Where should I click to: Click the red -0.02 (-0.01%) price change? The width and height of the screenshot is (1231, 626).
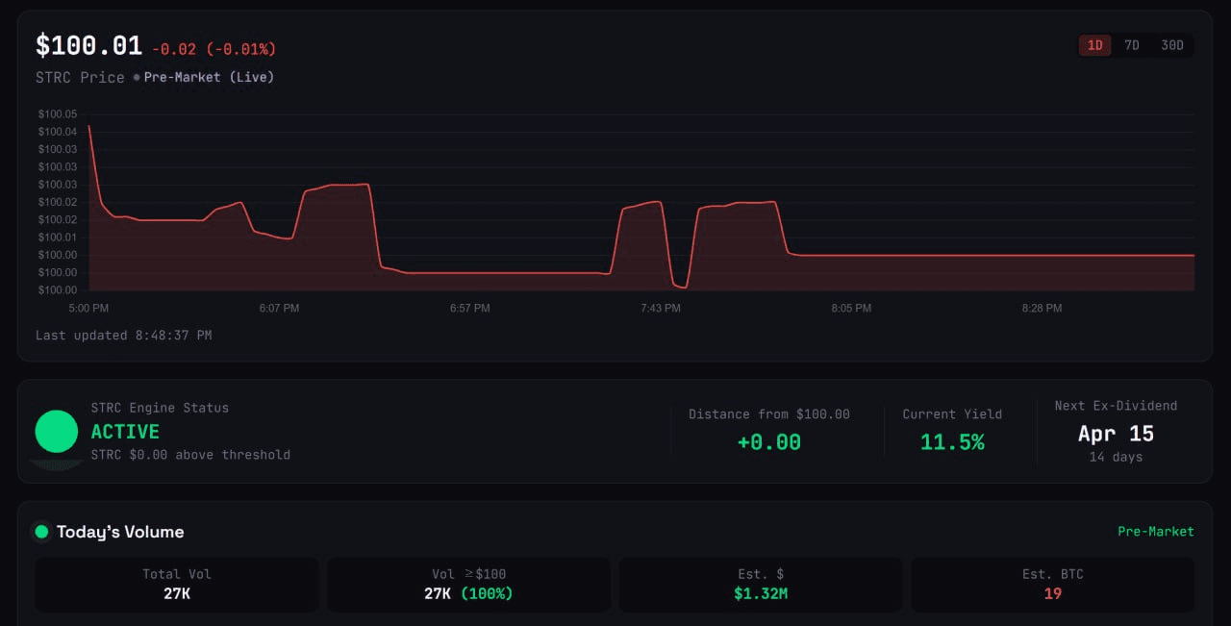(214, 49)
